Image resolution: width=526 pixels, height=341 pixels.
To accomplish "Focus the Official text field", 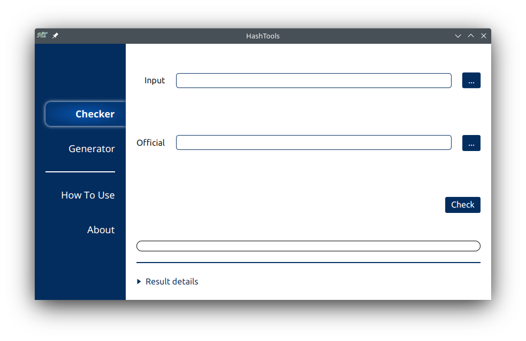I will point(314,142).
